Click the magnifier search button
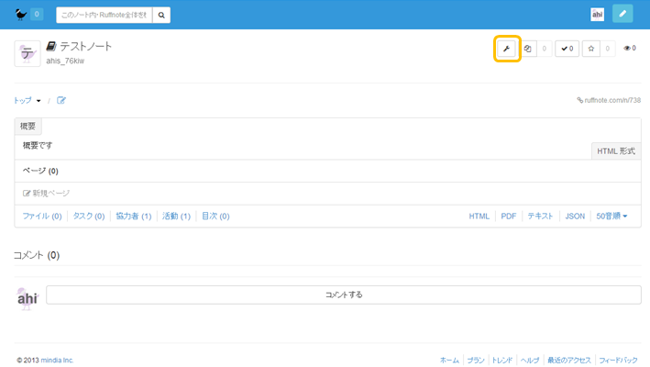Image resolution: width=650 pixels, height=367 pixels. (161, 15)
